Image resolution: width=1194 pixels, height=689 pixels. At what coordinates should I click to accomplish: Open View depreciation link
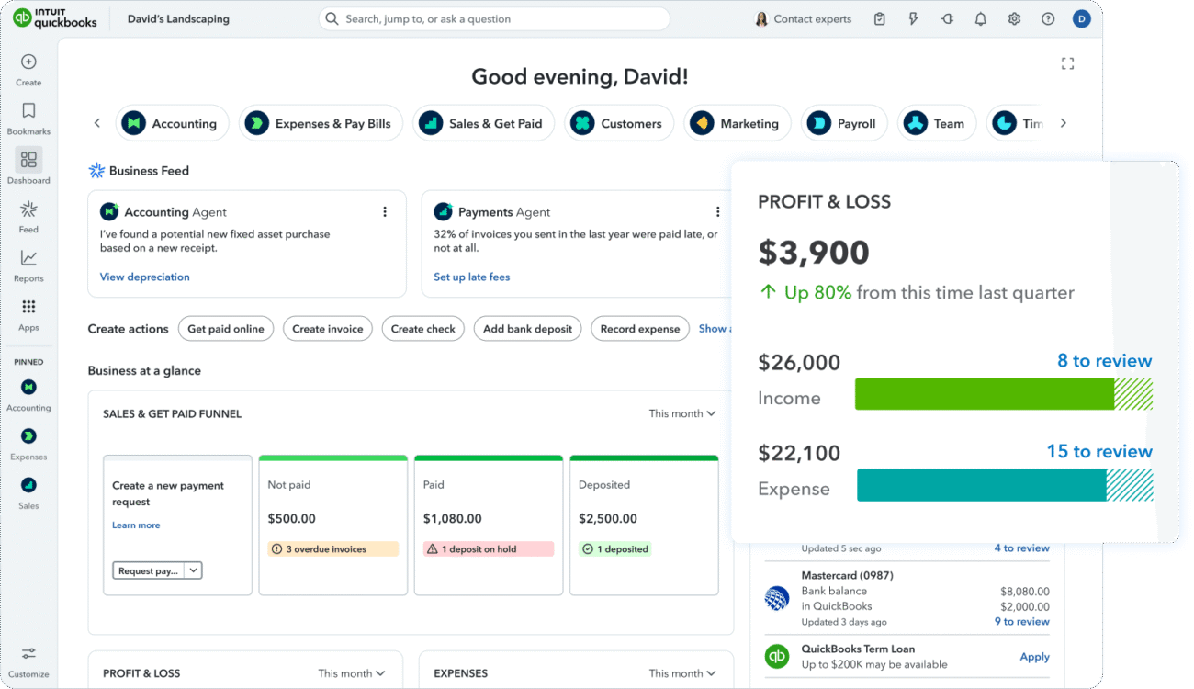click(145, 277)
